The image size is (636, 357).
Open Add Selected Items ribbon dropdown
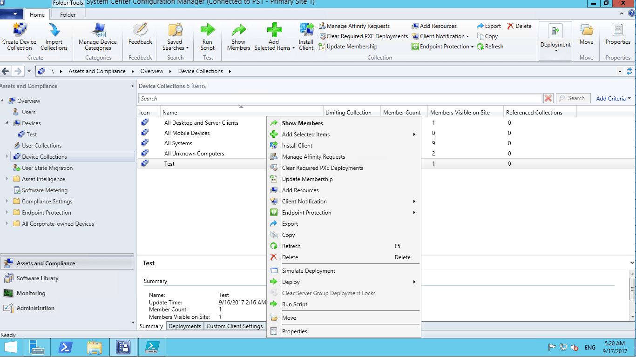pos(274,36)
